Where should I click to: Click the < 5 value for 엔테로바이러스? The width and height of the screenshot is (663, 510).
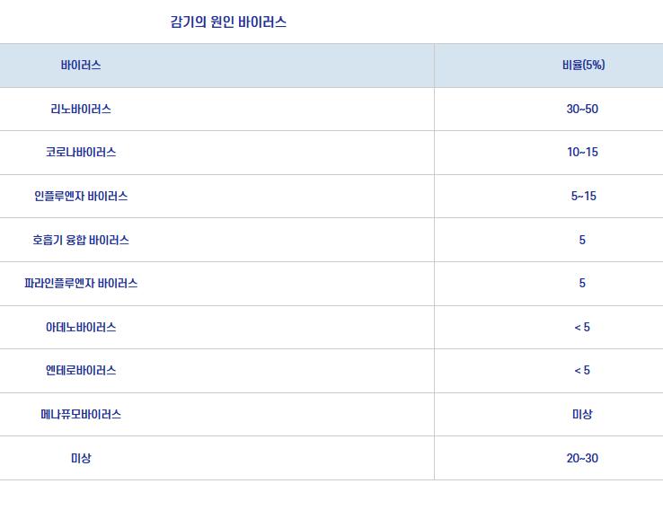coord(582,370)
